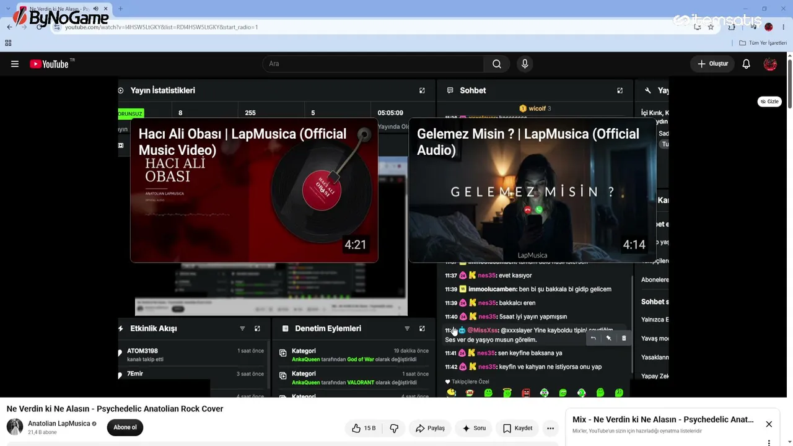Image resolution: width=793 pixels, height=446 pixels.
Task: Focus the YouTube Ara search field
Action: (373, 64)
